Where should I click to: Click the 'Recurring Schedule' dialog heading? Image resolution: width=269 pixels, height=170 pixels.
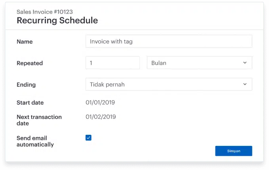(x=57, y=21)
